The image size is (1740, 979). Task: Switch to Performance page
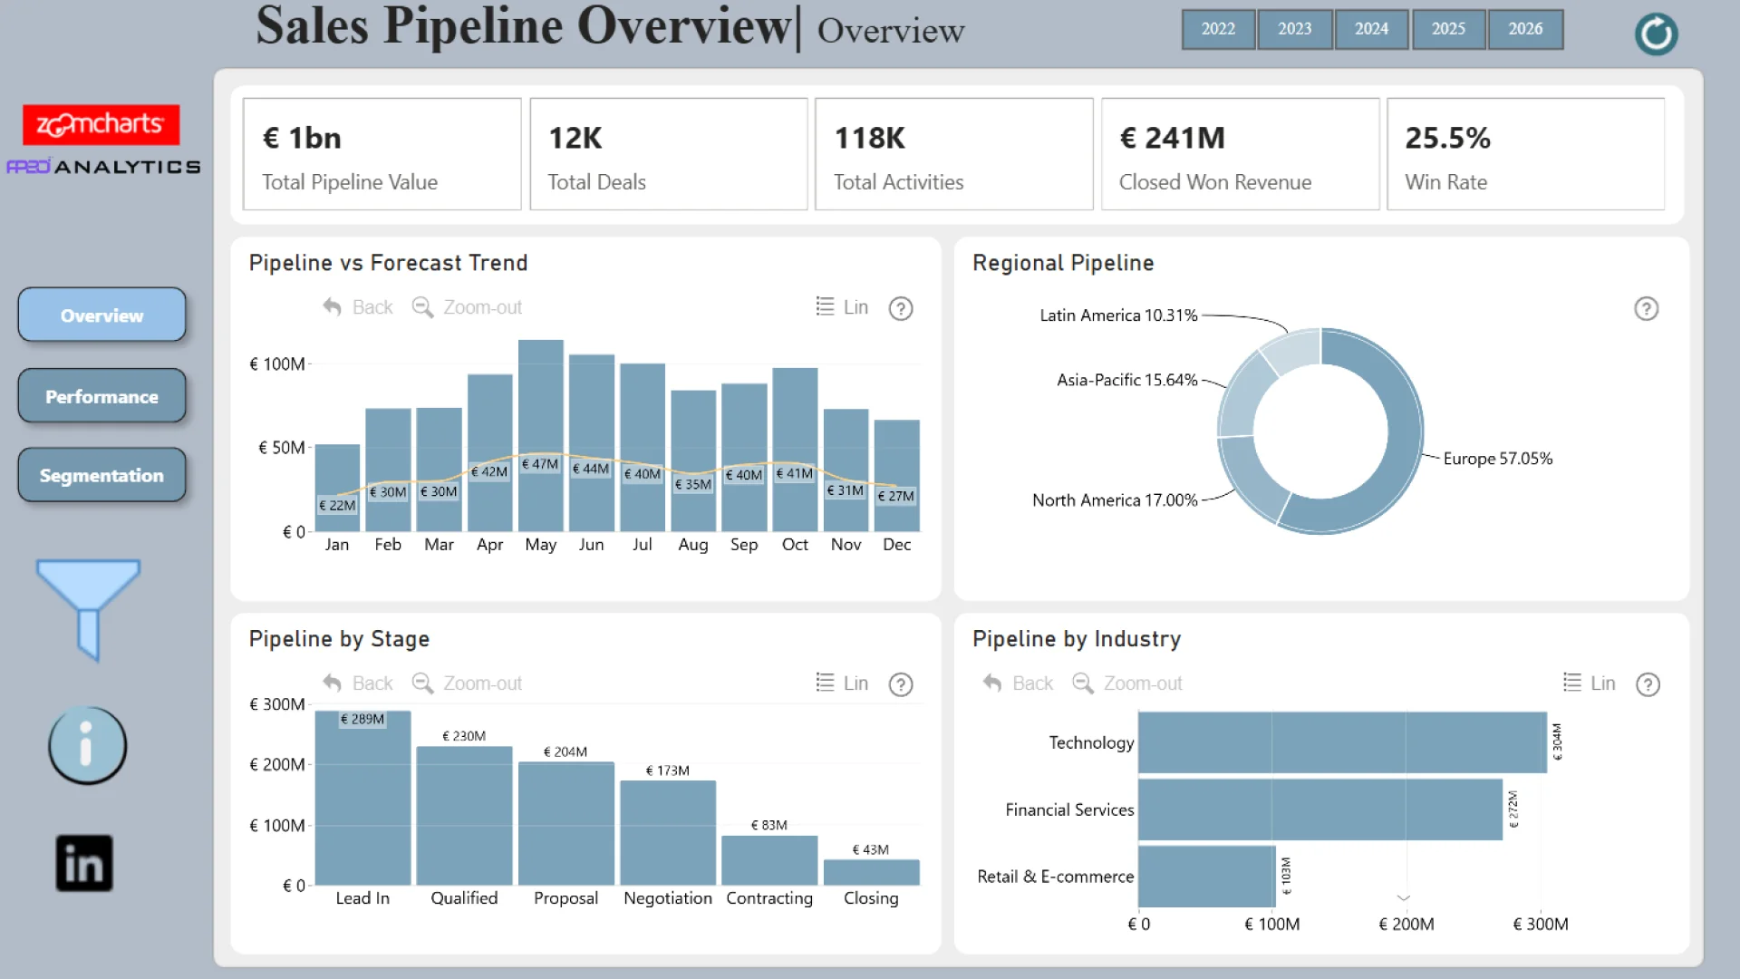101,396
